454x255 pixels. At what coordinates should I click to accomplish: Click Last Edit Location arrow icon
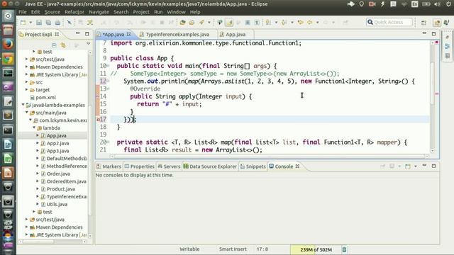300,22
